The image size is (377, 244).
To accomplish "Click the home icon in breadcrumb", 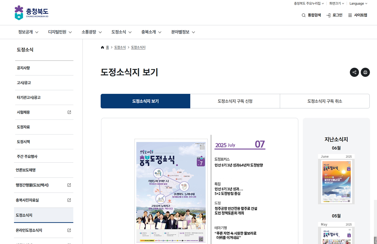I will pos(102,47).
